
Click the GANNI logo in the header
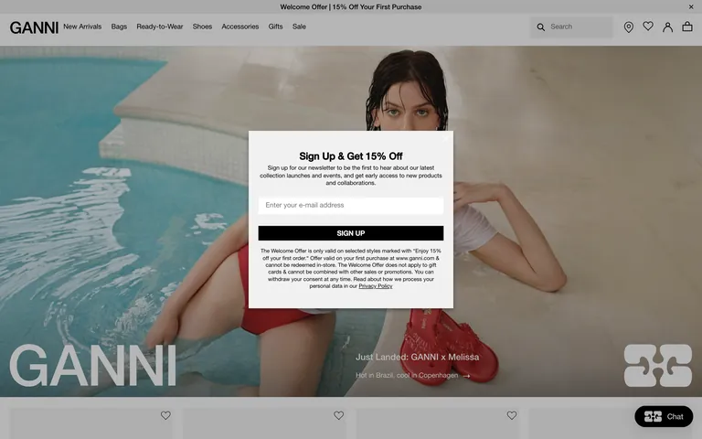click(x=34, y=27)
